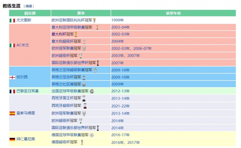Open the 英格兰足球超级联赛冠军 link
This screenshot has width=241, height=148.
pyautogui.click(x=72, y=70)
